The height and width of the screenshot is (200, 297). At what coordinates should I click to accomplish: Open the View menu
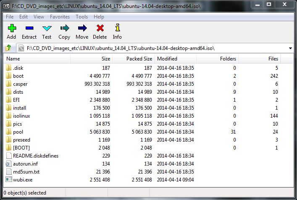coord(39,17)
